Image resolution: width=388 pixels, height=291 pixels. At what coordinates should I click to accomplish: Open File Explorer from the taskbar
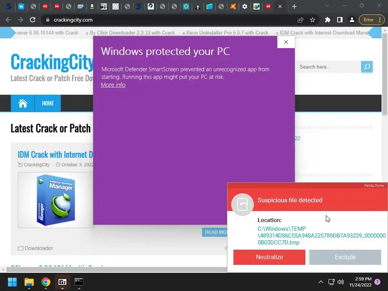[29, 282]
